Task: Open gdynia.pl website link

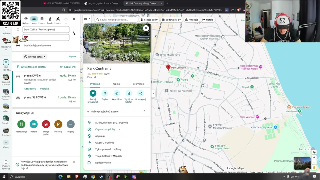Action: [100, 136]
